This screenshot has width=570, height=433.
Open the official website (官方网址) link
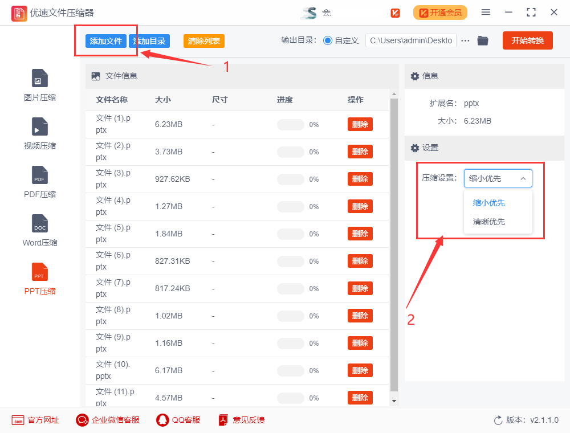click(x=35, y=420)
